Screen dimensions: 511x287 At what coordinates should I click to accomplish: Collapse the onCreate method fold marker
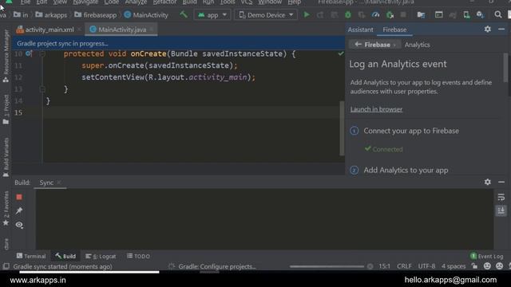pos(42,53)
